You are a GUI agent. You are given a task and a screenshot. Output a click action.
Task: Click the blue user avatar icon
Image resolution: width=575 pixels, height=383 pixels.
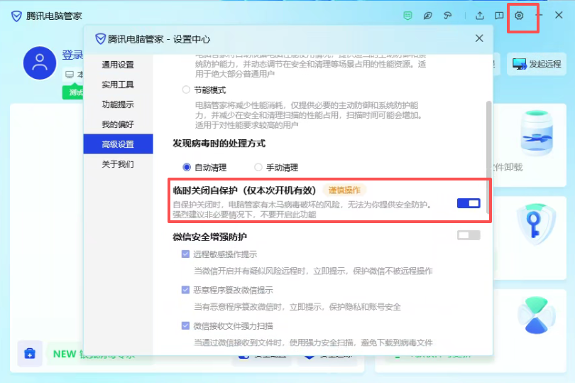point(40,63)
